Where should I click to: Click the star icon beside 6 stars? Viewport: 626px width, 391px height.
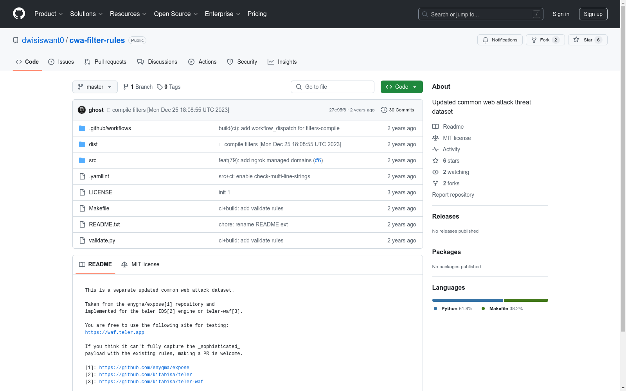point(435,161)
